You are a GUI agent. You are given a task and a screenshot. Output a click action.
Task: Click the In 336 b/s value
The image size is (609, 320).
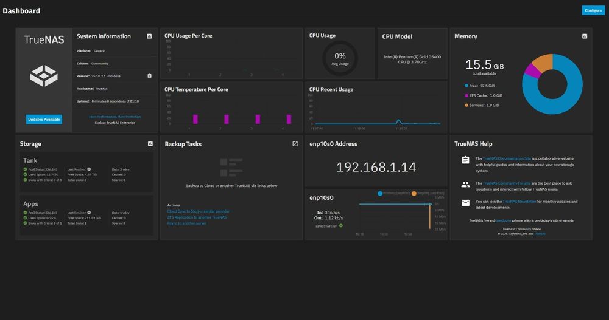[332, 213]
